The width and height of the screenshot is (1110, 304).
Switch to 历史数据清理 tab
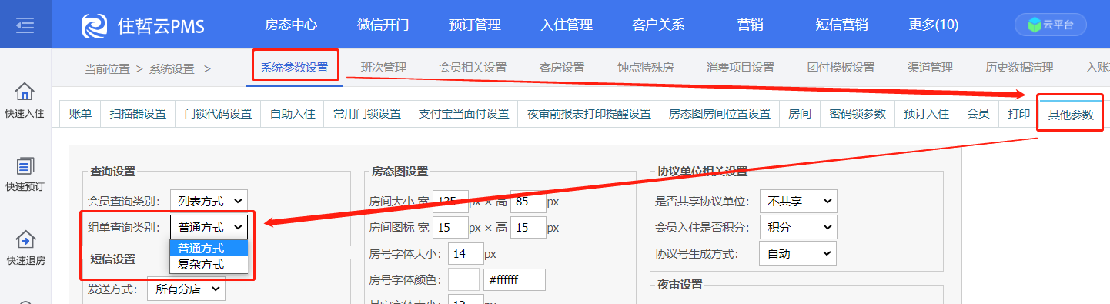coord(1019,68)
